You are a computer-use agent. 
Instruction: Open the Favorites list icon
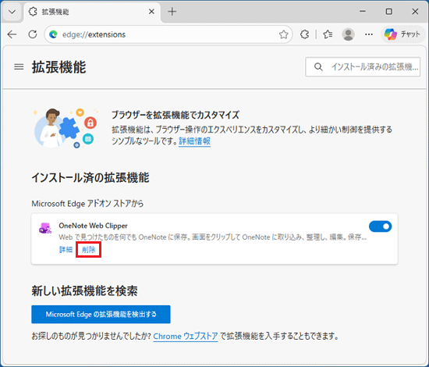tap(328, 34)
